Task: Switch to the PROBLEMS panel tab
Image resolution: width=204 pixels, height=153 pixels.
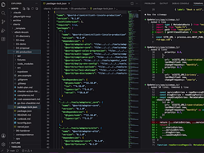Action: tap(150, 3)
